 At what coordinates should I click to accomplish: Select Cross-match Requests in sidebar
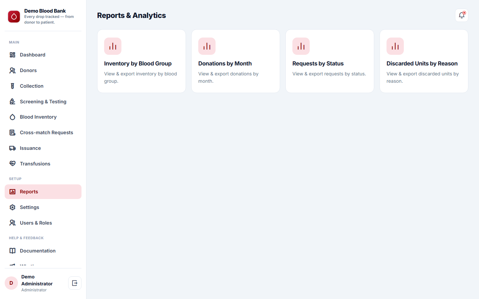pos(43,133)
